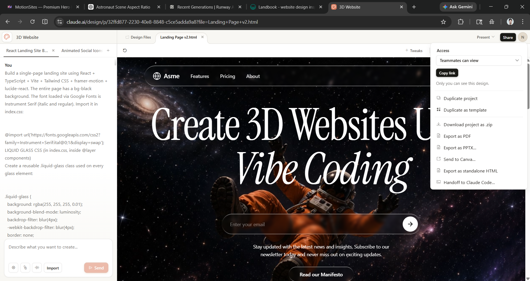Start voice input waveform icon
The width and height of the screenshot is (530, 281).
pos(37,268)
